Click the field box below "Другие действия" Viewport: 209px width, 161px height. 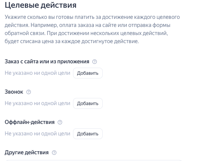coord(94,160)
